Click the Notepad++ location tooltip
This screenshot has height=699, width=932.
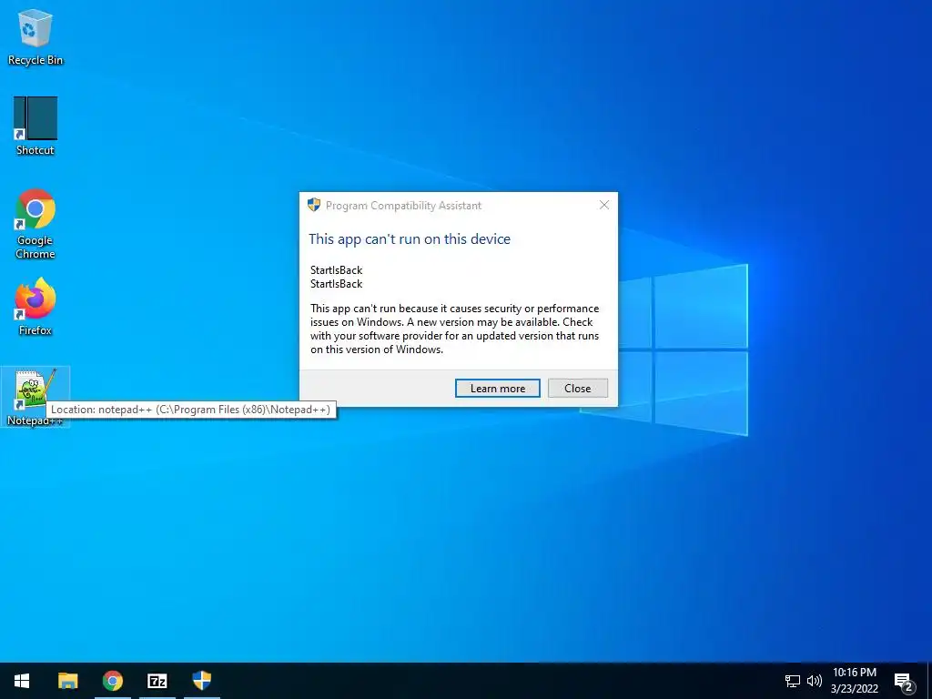point(191,410)
